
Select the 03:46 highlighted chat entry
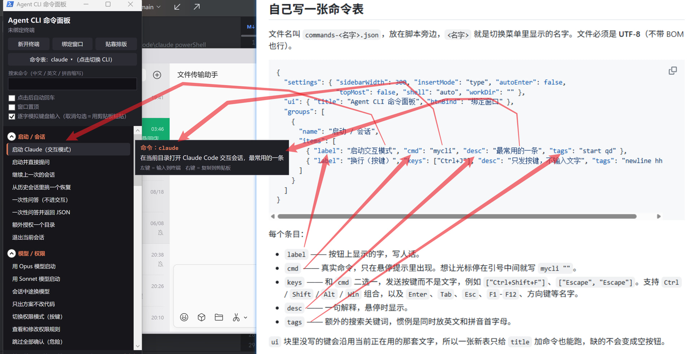[156, 129]
